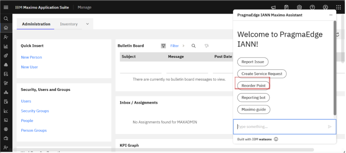Switch to the Inventory tab

69,24
